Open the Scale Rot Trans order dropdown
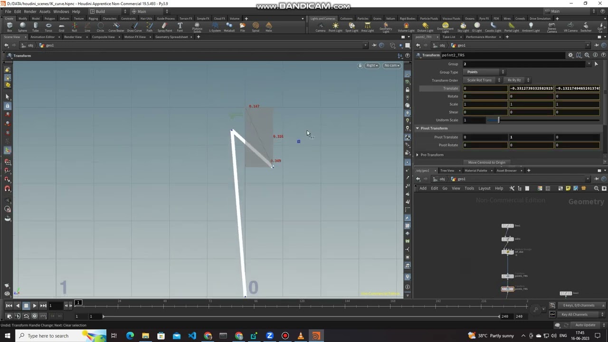 [483, 80]
